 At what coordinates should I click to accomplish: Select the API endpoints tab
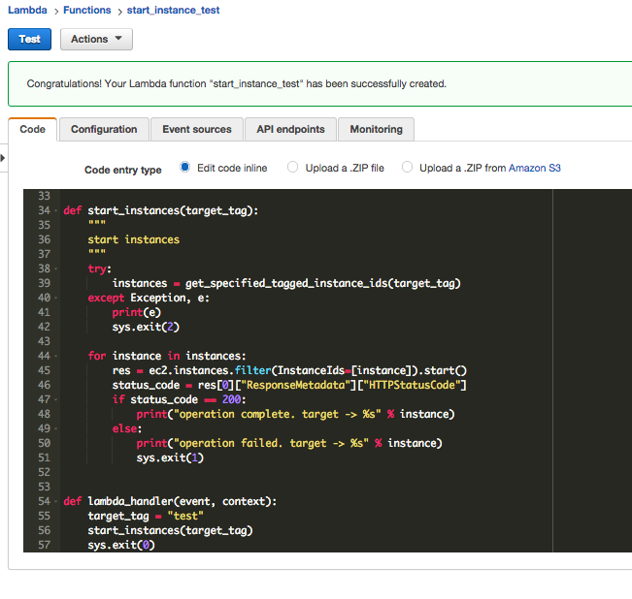pos(290,129)
